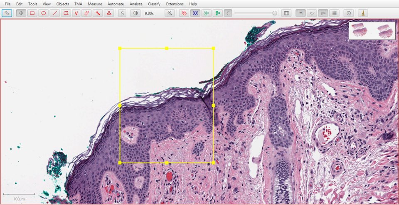Image resolution: width=399 pixels, height=205 pixels.
Task: Open the TMA menu
Action: 79,4
